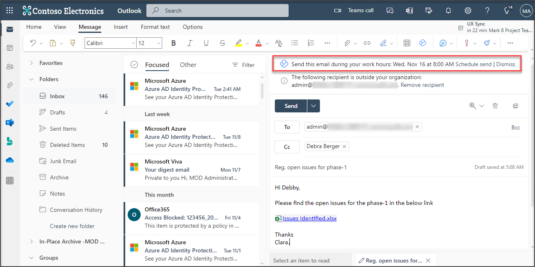Select the Loop component icon in the toolbar

pyautogui.click(x=423, y=43)
